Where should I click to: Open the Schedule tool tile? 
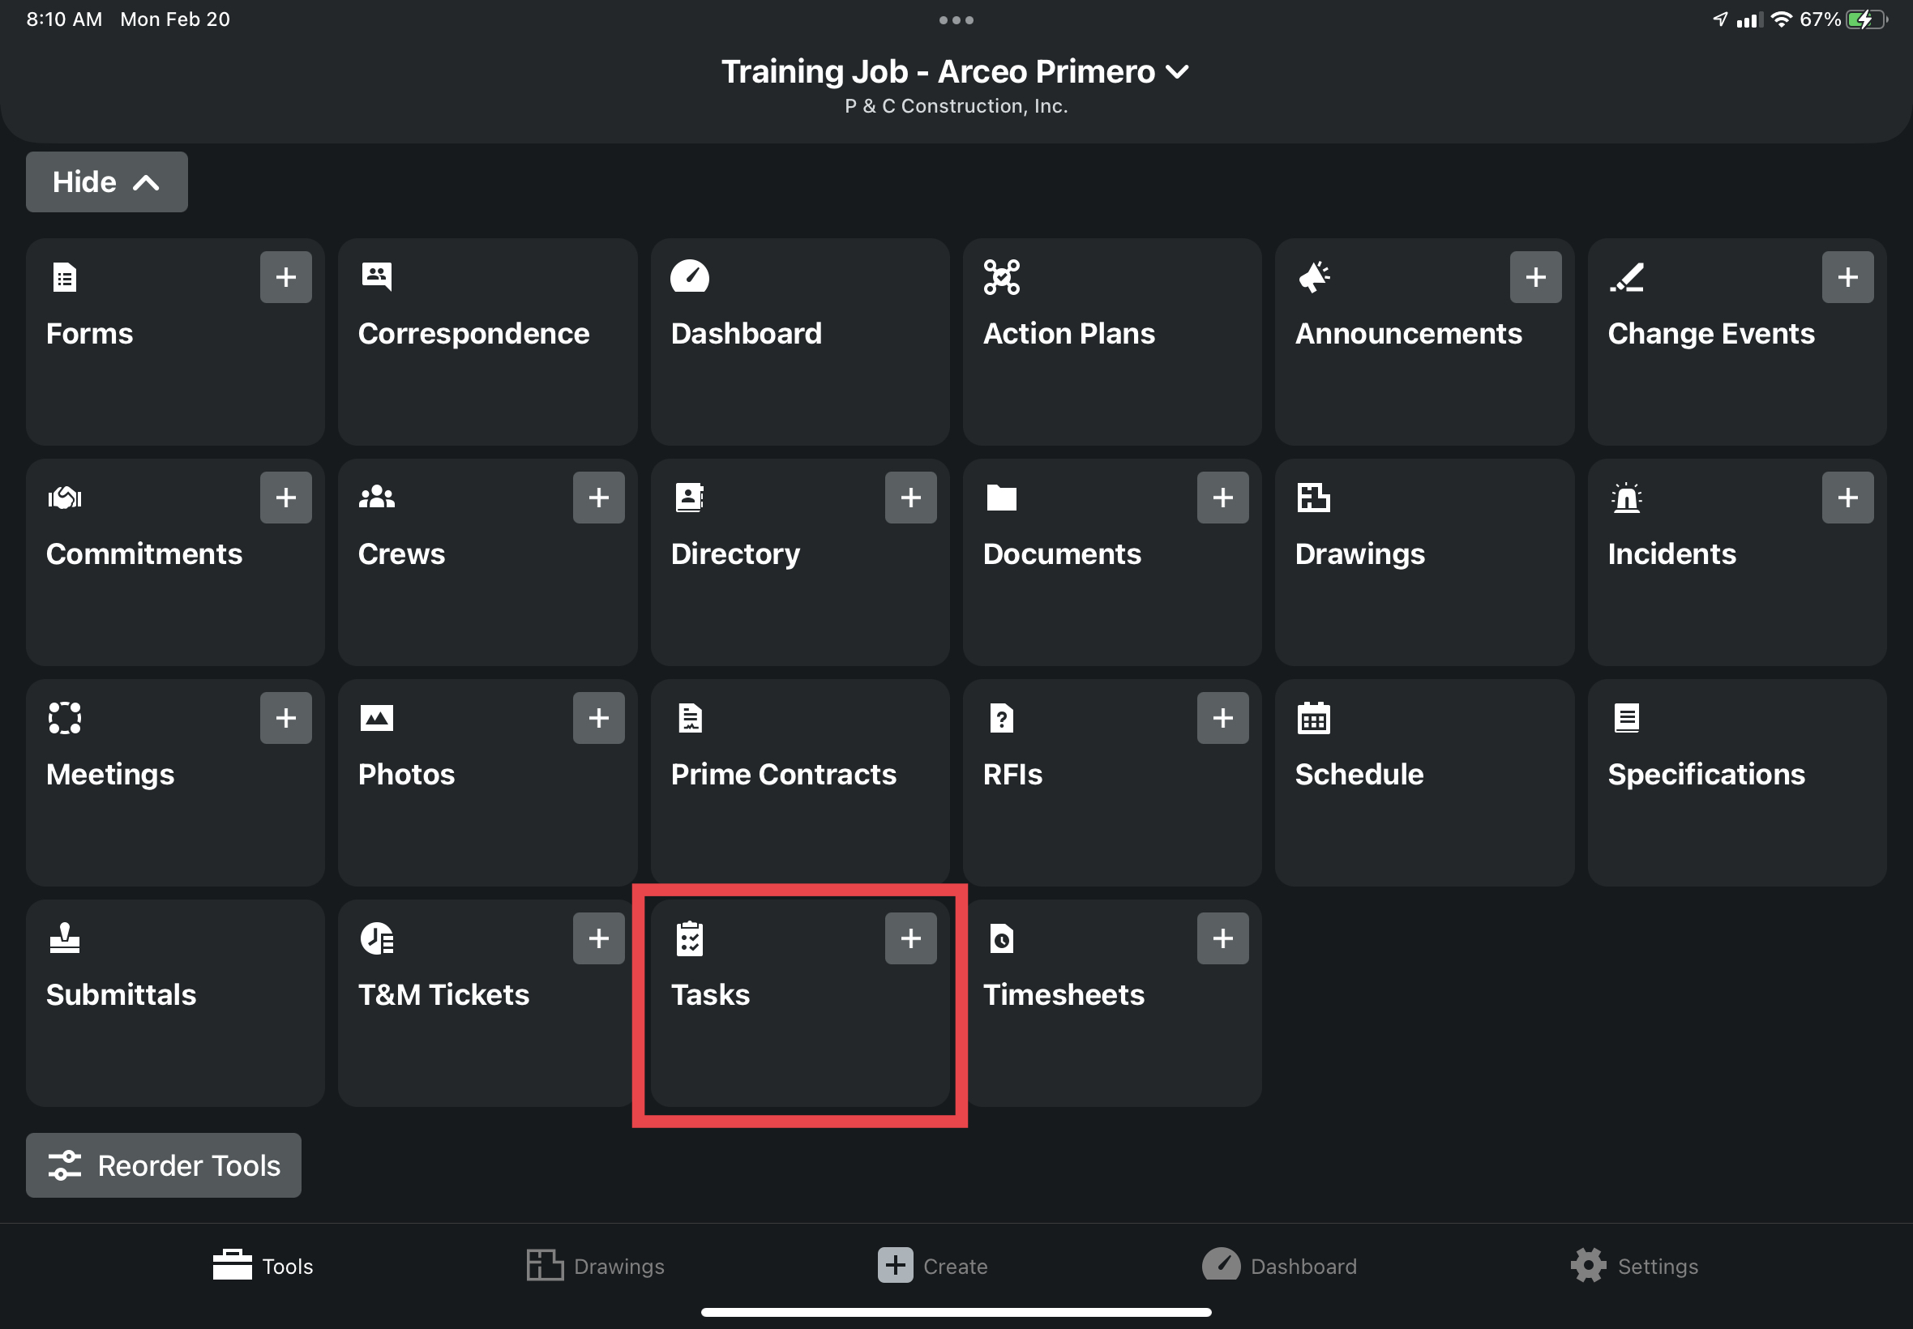pyautogui.click(x=1423, y=782)
